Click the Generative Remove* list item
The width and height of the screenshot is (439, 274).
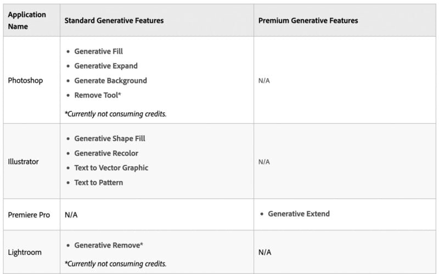tap(109, 245)
